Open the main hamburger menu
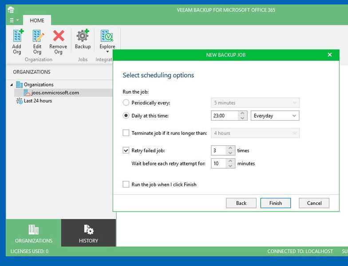348x266 pixels. point(14,20)
